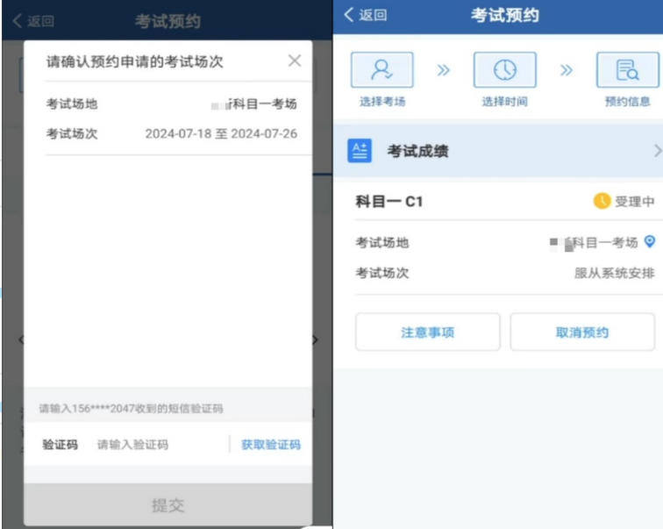Screen dimensions: 663x529
Task: Click the 科目一 C1 heading
Action: 389,201
